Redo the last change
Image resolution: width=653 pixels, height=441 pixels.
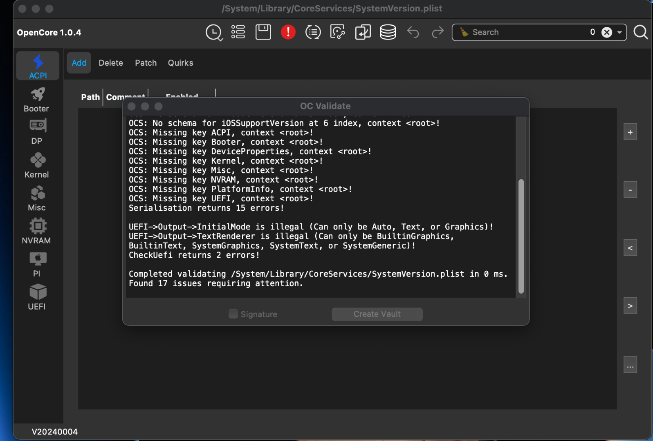438,32
